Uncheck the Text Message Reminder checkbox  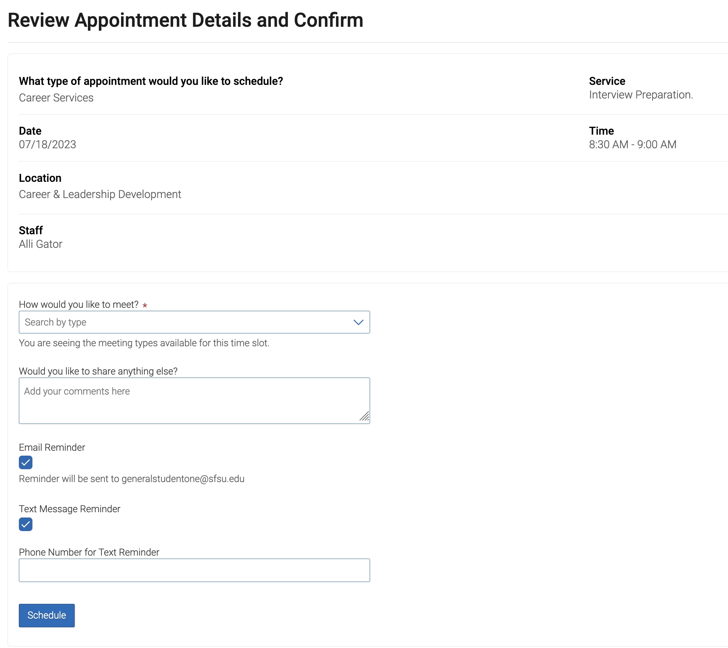(x=26, y=524)
